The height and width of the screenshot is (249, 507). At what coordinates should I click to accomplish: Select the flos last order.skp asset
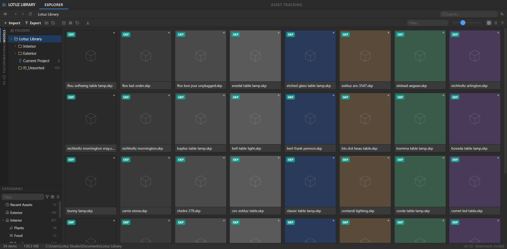(146, 60)
